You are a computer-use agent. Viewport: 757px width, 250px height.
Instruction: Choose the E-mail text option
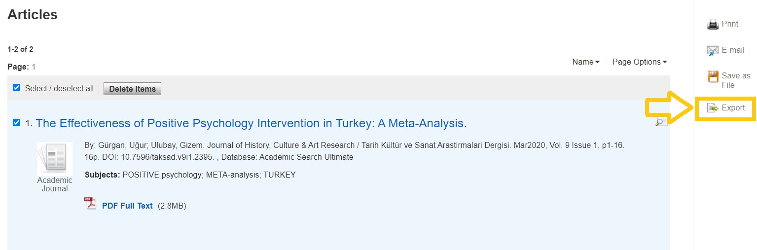733,50
